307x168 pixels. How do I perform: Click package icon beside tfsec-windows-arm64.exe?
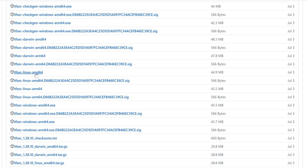[12, 121]
